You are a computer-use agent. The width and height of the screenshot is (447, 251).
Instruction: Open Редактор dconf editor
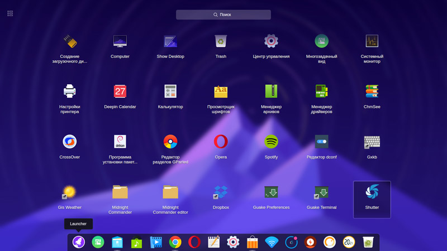click(x=322, y=142)
